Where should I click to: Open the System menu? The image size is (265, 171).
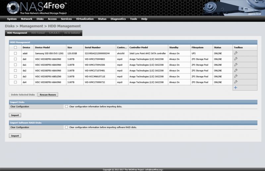12,19
